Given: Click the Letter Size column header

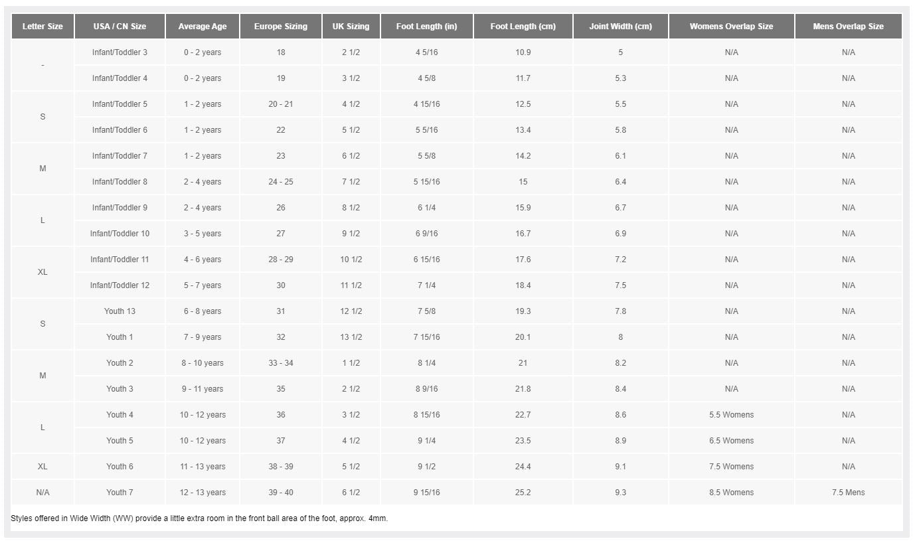Looking at the screenshot, I should [x=42, y=27].
